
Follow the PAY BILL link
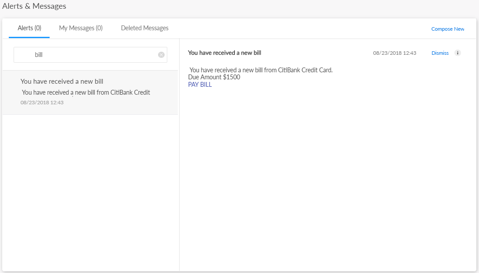coord(200,85)
